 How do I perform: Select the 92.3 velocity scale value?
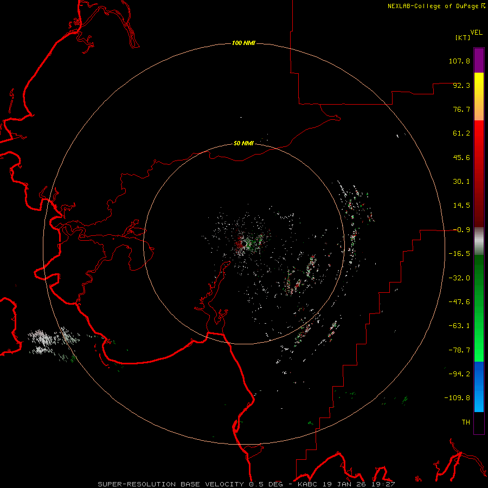pyautogui.click(x=461, y=85)
